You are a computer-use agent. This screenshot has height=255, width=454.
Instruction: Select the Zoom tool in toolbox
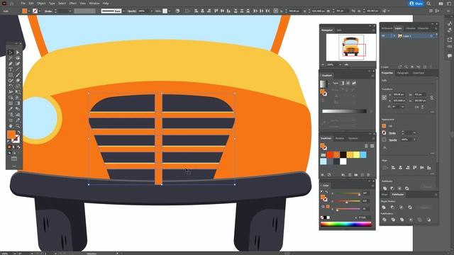tap(18, 126)
